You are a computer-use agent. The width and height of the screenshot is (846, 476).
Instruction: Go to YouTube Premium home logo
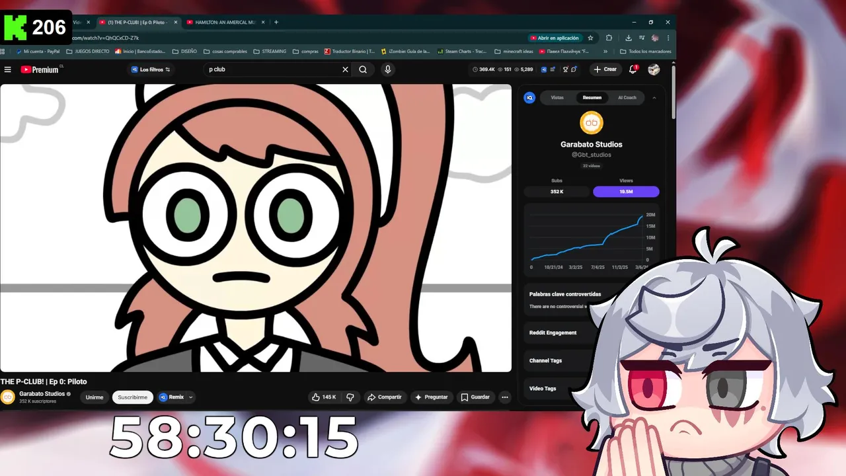(41, 69)
